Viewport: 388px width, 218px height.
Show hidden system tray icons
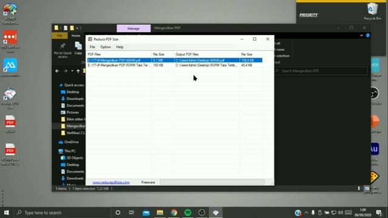pos(306,213)
